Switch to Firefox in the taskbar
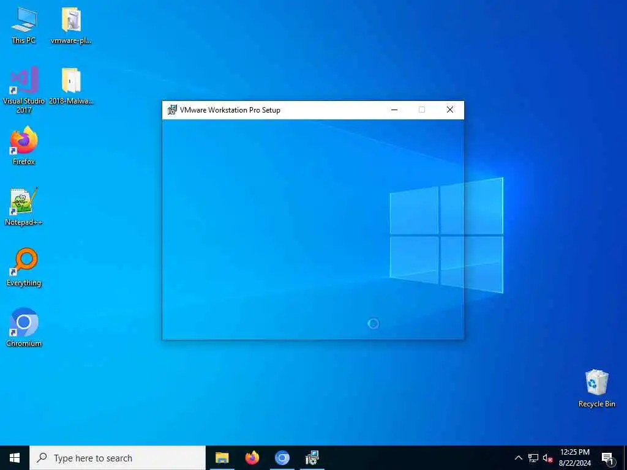The width and height of the screenshot is (627, 470). pyautogui.click(x=252, y=458)
